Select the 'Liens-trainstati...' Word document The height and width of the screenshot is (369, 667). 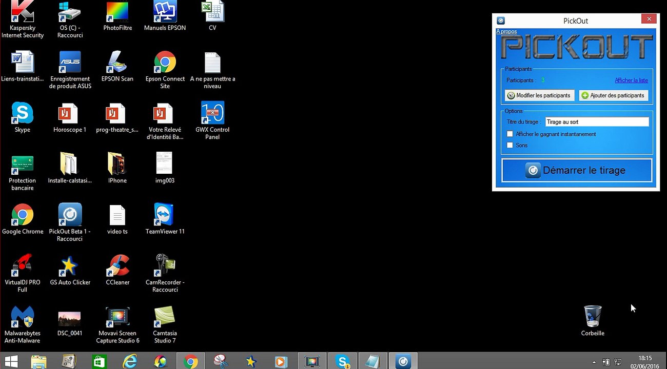[x=23, y=67]
